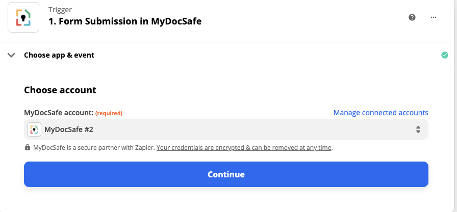Viewport: 457px width, 212px height.
Task: Click the green completed checkmark icon
Action: 445,55
